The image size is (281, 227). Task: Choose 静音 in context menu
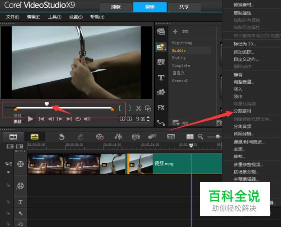[x=238, y=75]
